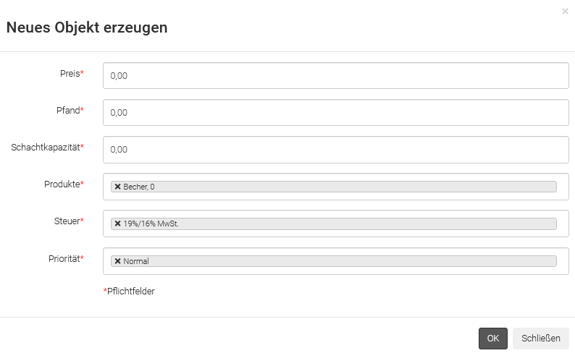The height and width of the screenshot is (353, 575).
Task: Click the "Neues Objekt erzeugen" dialog title
Action: (x=87, y=28)
